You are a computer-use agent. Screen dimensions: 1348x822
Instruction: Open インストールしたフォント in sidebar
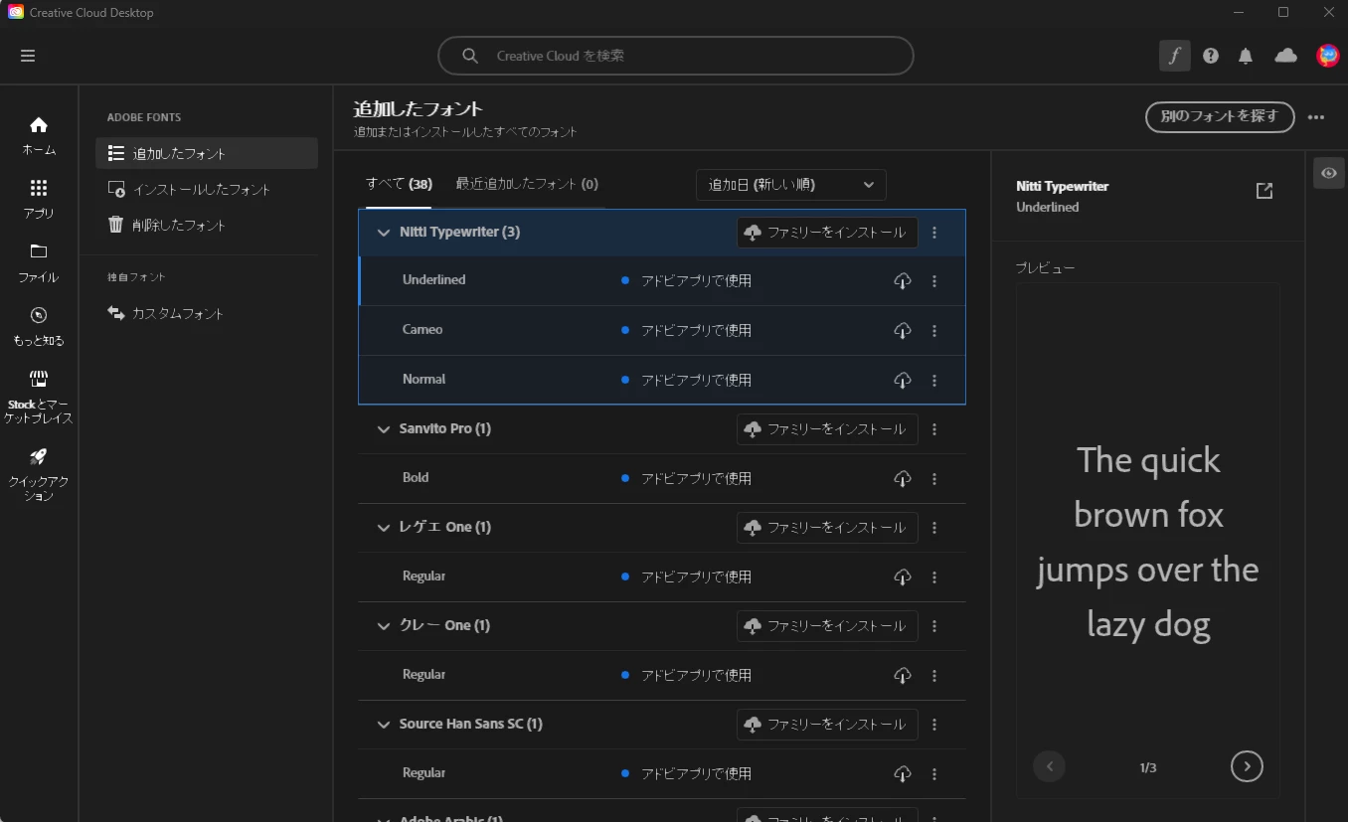pyautogui.click(x=207, y=190)
